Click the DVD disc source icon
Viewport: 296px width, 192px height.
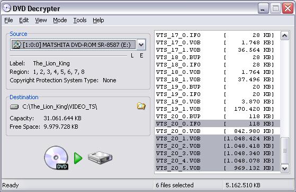point(56,158)
